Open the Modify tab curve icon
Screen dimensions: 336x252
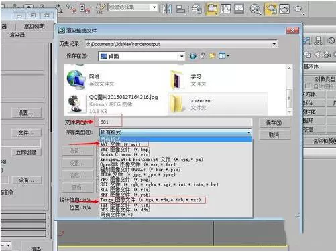307,41
